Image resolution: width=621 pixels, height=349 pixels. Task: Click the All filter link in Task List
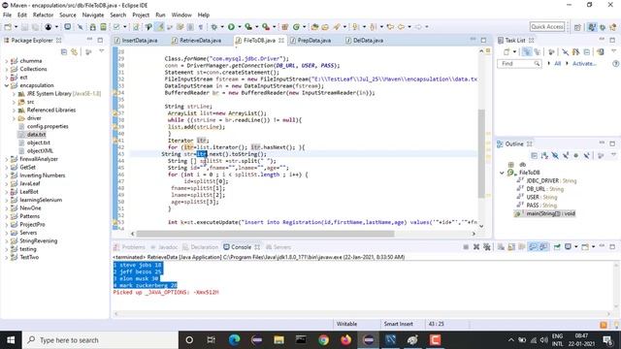[x=557, y=64]
